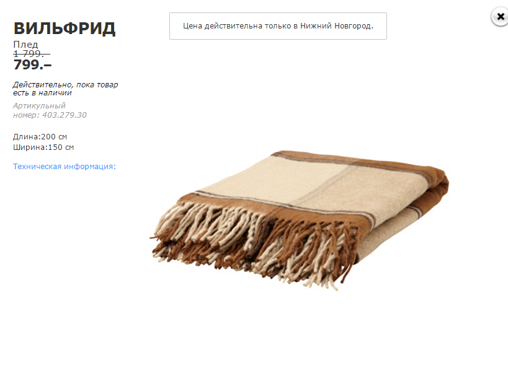Click the text есть в наличии
This screenshot has width=508, height=381.
tap(42, 93)
